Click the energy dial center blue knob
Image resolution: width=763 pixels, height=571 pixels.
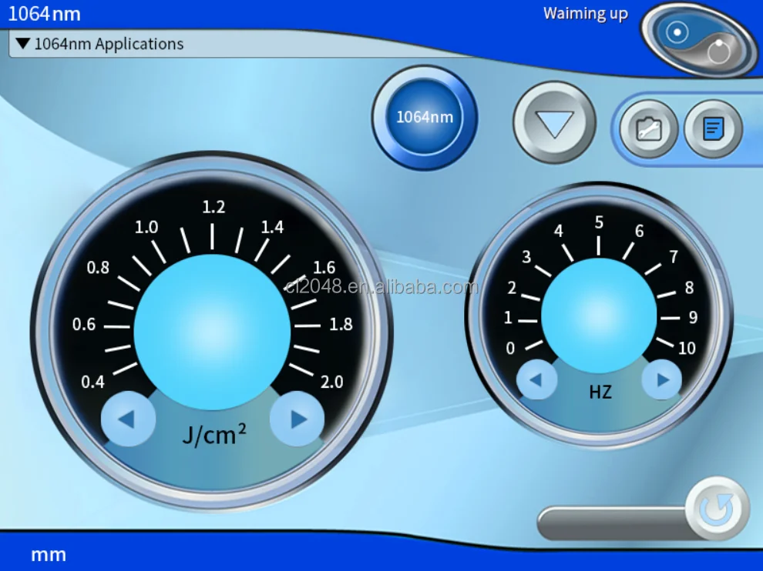point(212,332)
